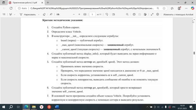The width and height of the screenshot is (196, 110).
Task: Expand highlighter color options dropdown
Action: click(14, 14)
